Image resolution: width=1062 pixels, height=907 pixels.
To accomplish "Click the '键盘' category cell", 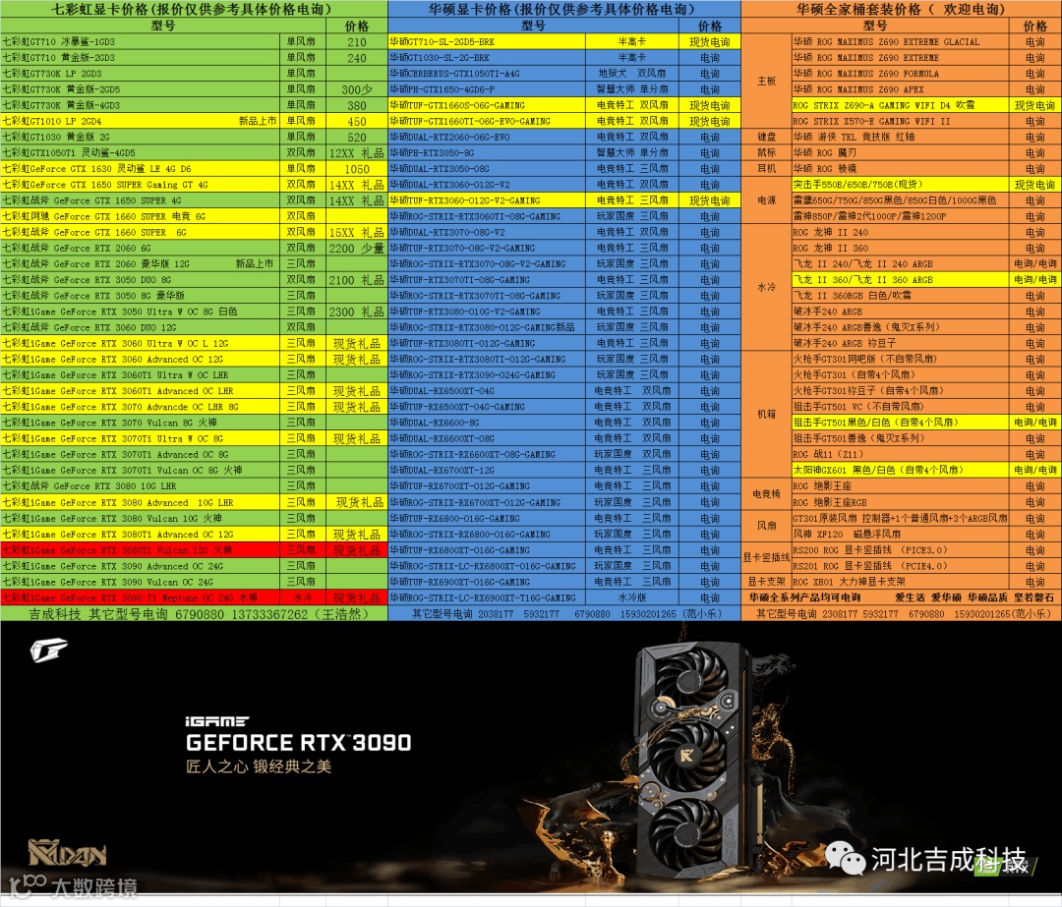I will (767, 137).
